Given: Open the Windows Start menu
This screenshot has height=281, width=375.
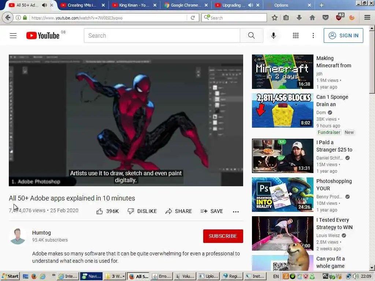Looking at the screenshot, I should coord(10,277).
